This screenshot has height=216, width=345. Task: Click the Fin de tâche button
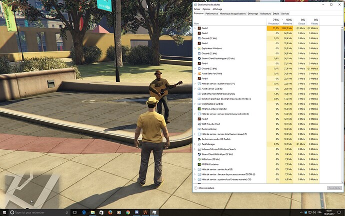click(334, 188)
